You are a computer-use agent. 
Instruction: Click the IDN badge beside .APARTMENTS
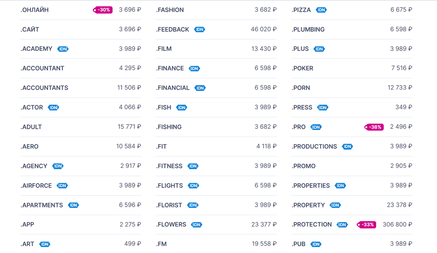(74, 205)
